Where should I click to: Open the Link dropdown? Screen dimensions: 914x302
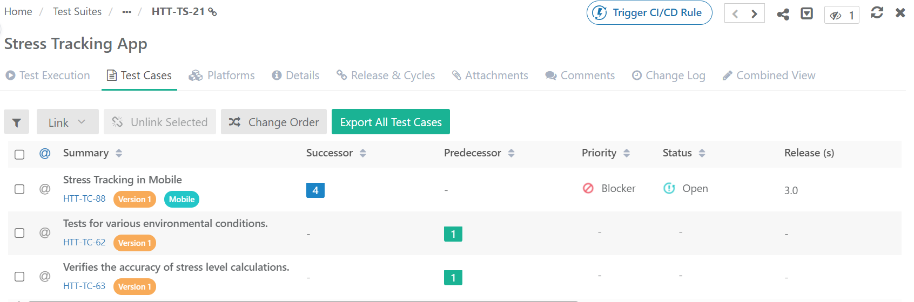67,122
